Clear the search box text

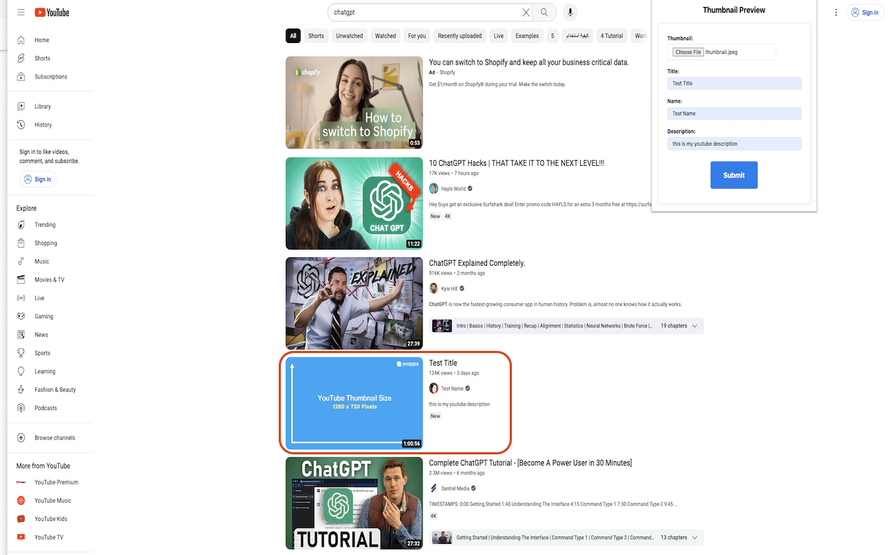pyautogui.click(x=526, y=12)
